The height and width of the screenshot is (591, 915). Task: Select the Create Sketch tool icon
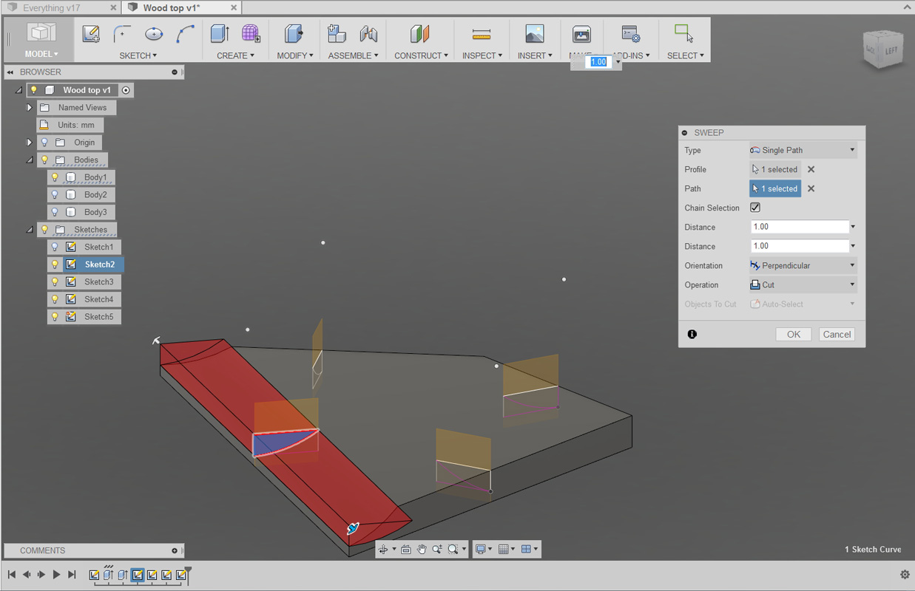(x=91, y=34)
